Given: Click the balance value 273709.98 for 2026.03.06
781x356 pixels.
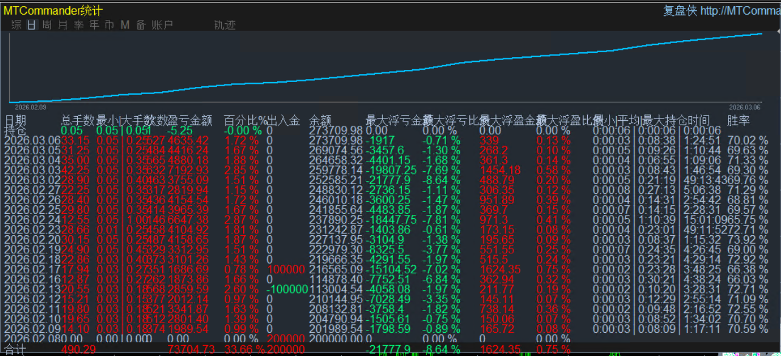Looking at the screenshot, I should (336, 140).
